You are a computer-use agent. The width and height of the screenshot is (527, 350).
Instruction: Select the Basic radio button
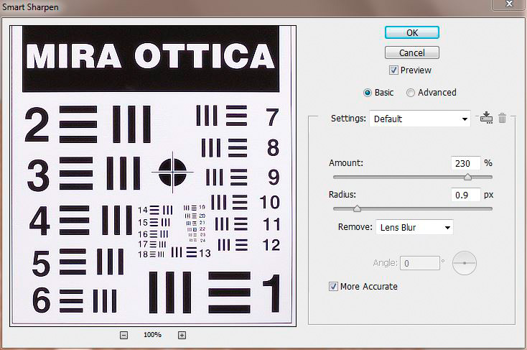(x=368, y=93)
